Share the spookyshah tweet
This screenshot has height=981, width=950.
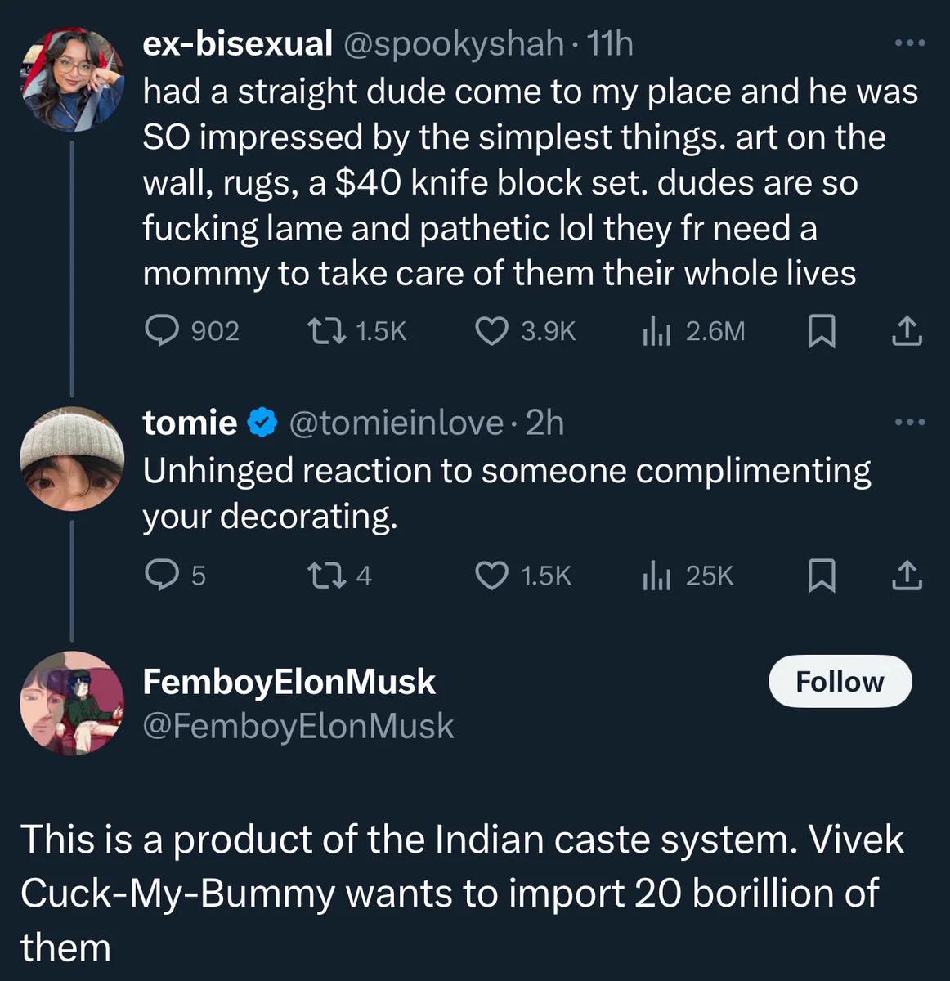coord(906,331)
